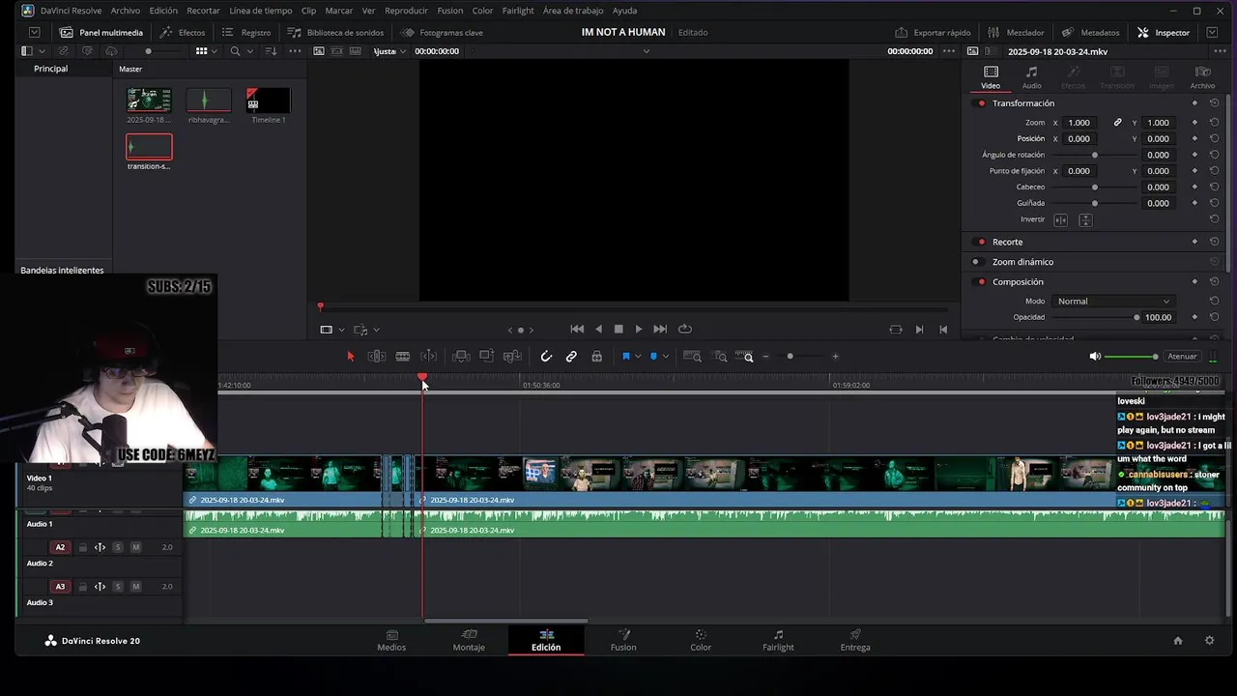This screenshot has width=1237, height=696.
Task: Click Exportar rápido button
Action: (x=933, y=32)
